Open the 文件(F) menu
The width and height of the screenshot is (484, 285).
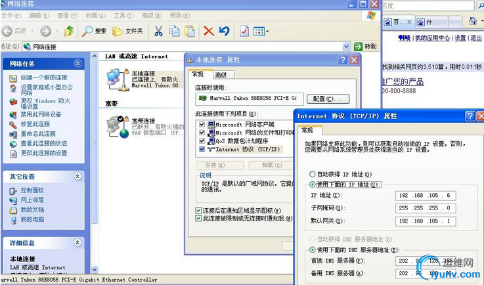pos(11,16)
